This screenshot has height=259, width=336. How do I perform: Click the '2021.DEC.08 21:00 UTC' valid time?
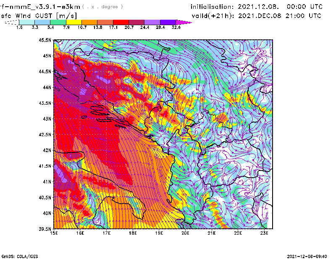280,16
